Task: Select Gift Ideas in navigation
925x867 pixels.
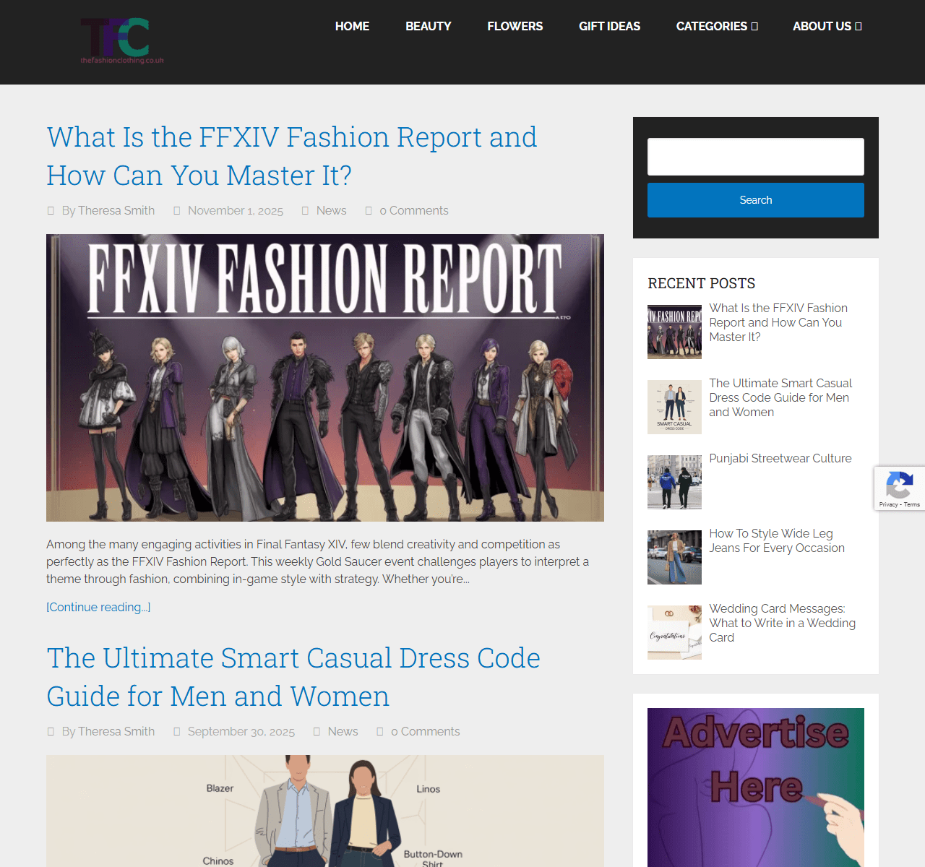Action: (609, 26)
